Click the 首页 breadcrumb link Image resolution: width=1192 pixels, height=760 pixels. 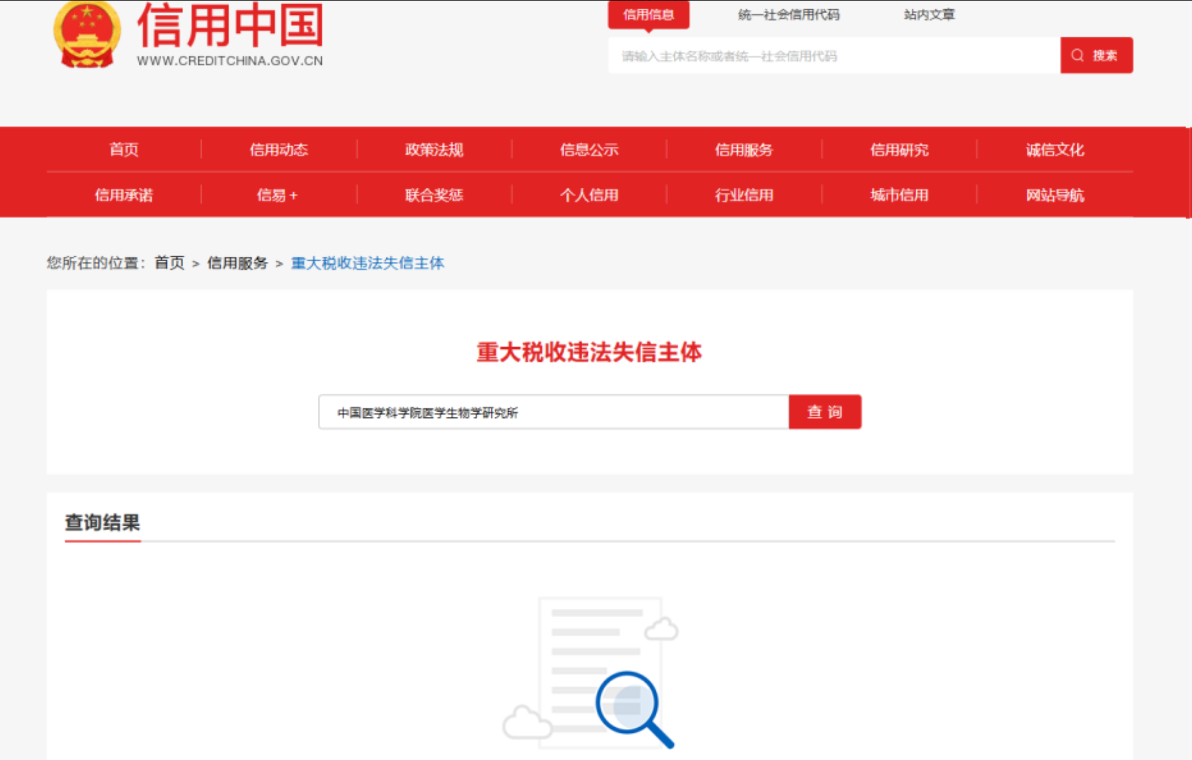tap(170, 263)
